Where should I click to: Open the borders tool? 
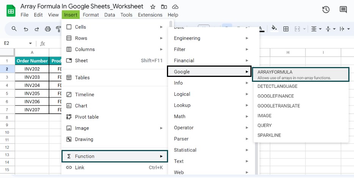[x=286, y=29]
